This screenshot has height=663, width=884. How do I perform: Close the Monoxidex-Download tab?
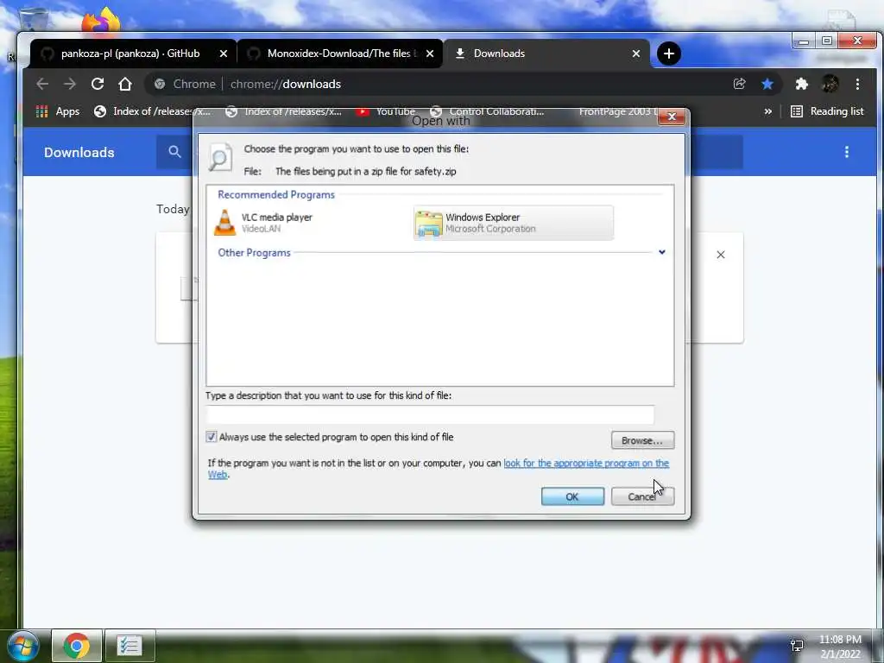pyautogui.click(x=430, y=54)
